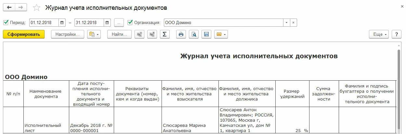
Task: Add report to favorites with star
Action: (37, 7)
